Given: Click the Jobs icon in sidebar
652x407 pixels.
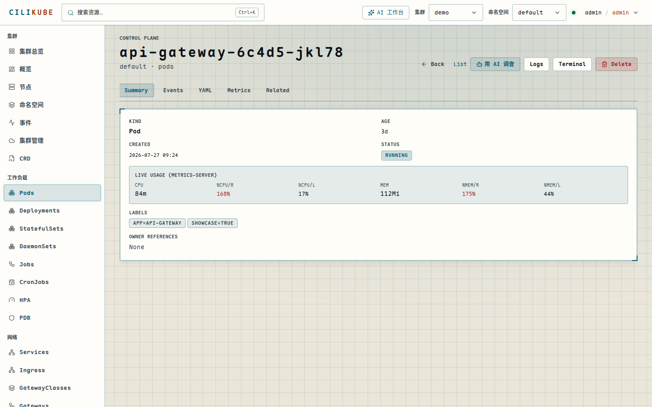Looking at the screenshot, I should [x=12, y=265].
